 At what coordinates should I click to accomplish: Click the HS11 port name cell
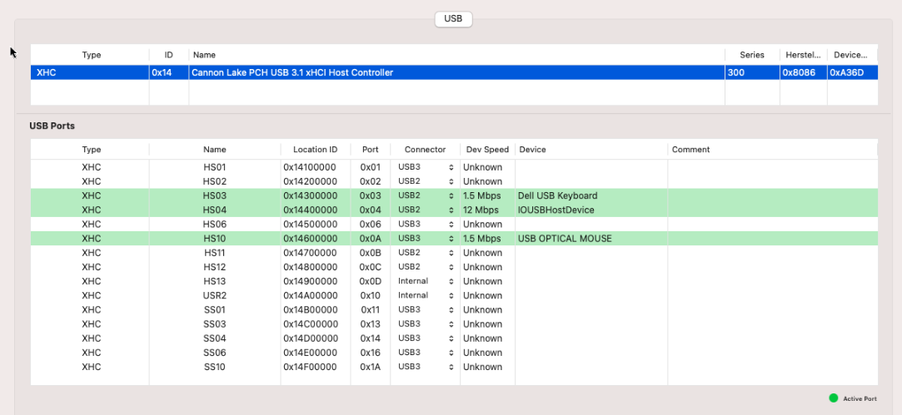[x=214, y=253]
